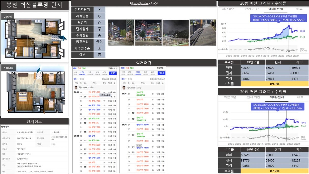Click the 지하연결 checklist label
Screen dimensions: 309x174
point(82,16)
